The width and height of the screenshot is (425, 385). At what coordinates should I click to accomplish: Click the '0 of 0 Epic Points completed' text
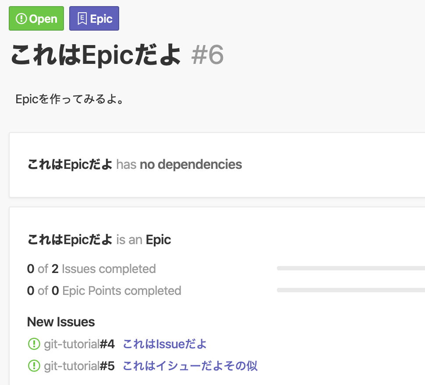pyautogui.click(x=104, y=290)
